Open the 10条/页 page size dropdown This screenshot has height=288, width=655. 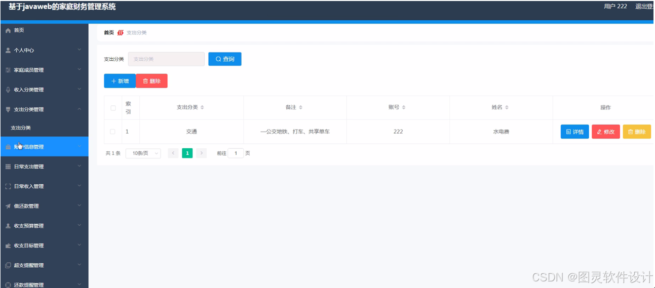143,153
